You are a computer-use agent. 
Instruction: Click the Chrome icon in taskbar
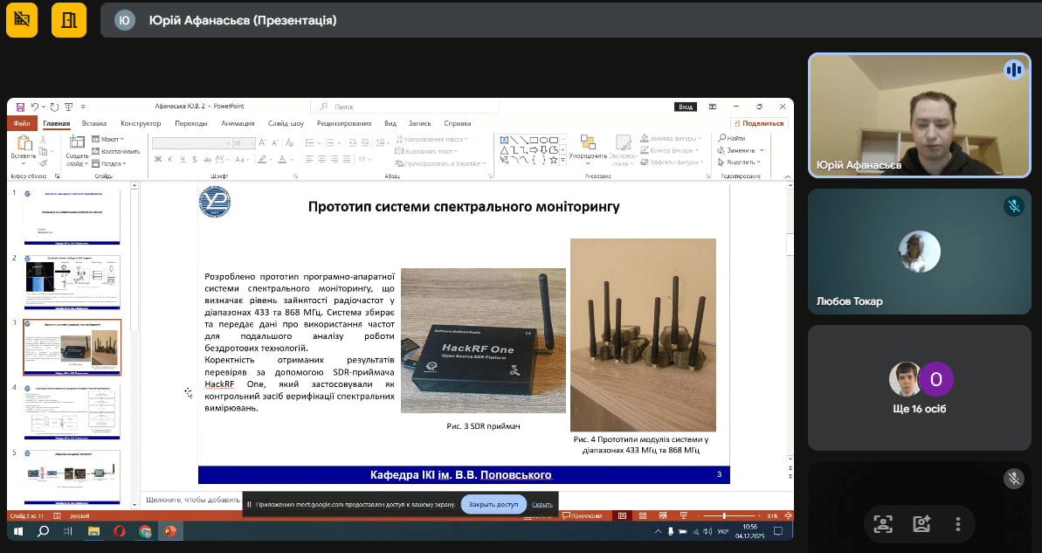pyautogui.click(x=145, y=530)
